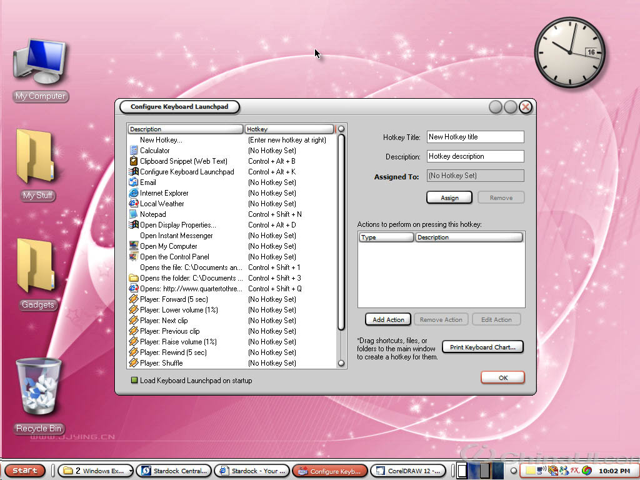The image size is (640, 480).
Task: Click the Open My Computer row icon
Action: click(x=134, y=246)
